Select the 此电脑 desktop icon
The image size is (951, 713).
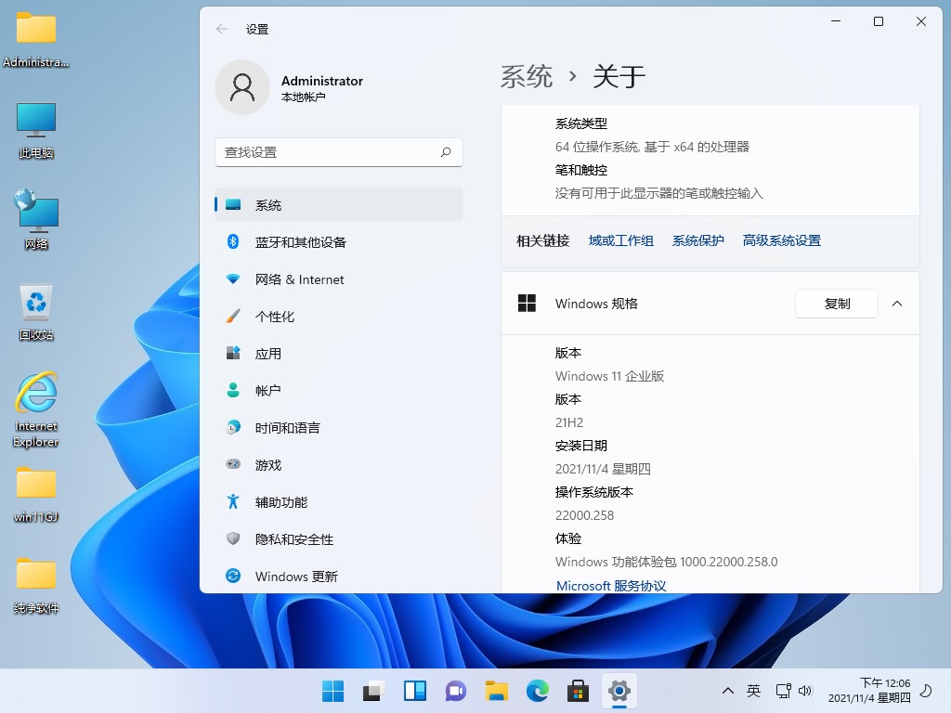coord(36,130)
